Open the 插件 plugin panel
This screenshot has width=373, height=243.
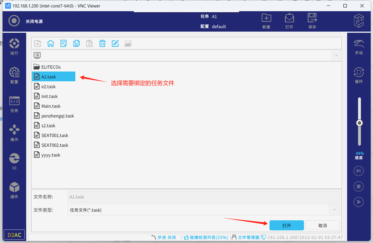point(14,190)
